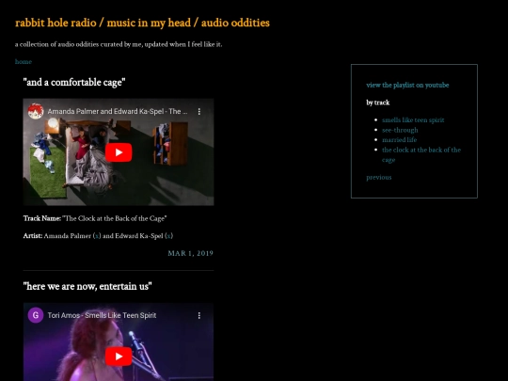
Task: Jump to see-through track
Action: [x=400, y=130]
